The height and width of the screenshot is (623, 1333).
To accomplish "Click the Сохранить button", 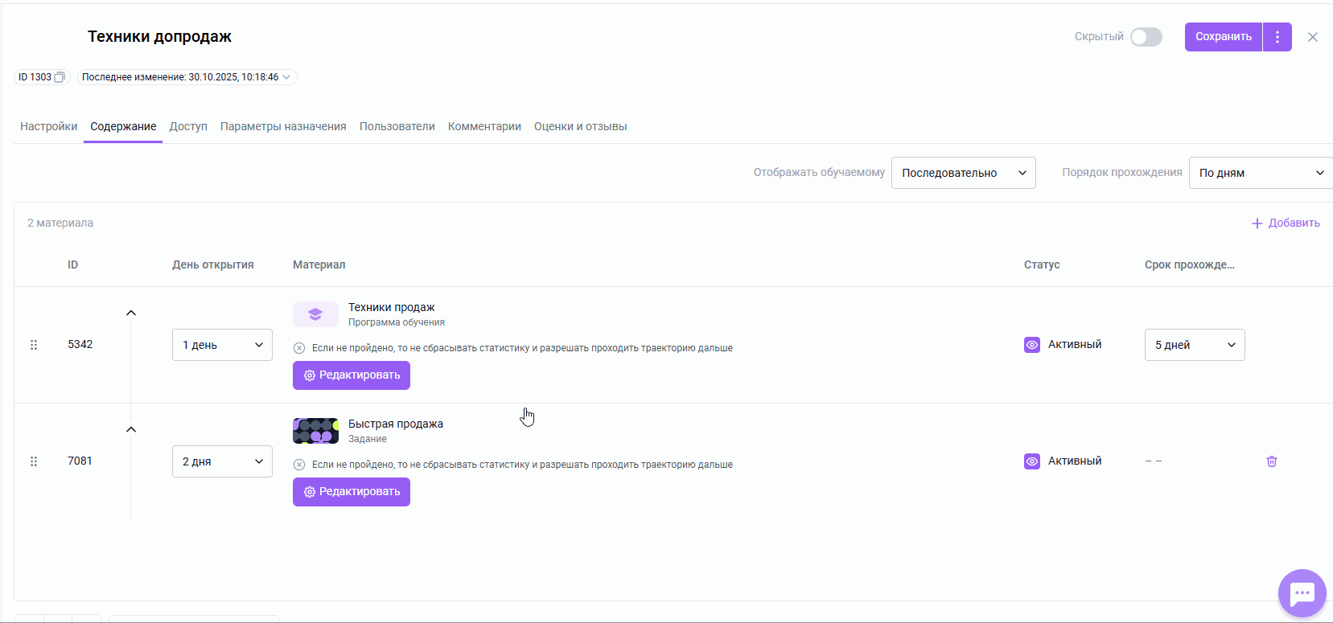I will pyautogui.click(x=1224, y=37).
